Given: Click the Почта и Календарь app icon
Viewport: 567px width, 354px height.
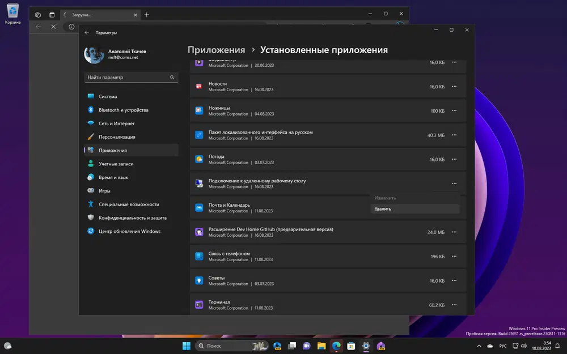Looking at the screenshot, I should [x=199, y=208].
